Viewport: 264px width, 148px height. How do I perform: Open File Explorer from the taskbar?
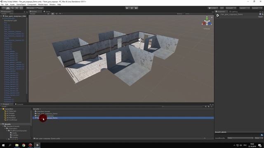click(17, 145)
